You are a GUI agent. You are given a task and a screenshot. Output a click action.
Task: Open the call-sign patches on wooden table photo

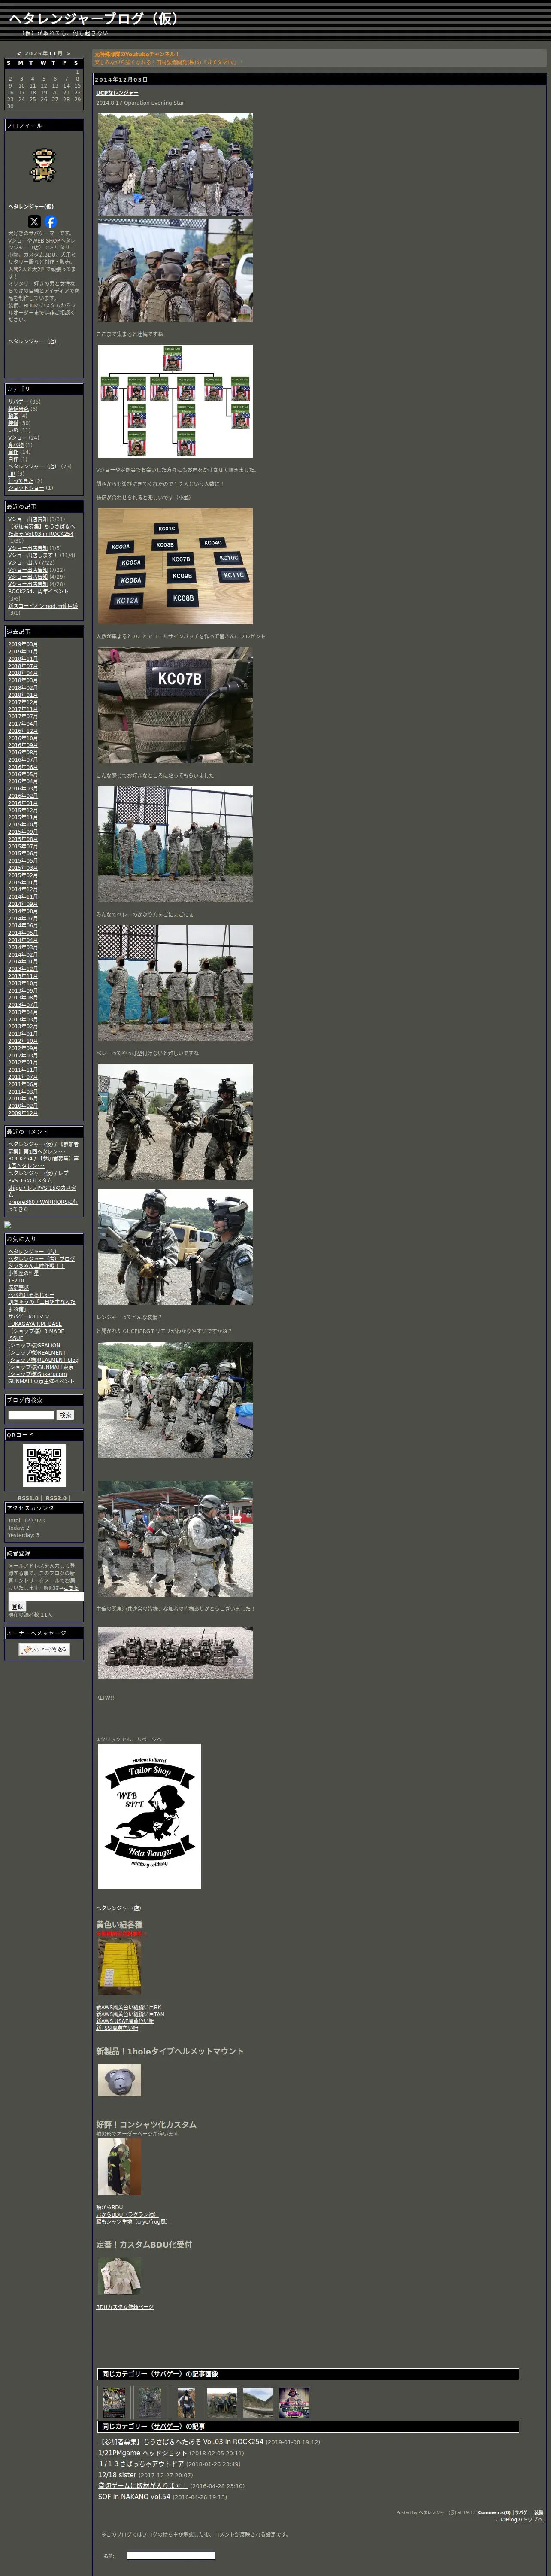pos(175,566)
